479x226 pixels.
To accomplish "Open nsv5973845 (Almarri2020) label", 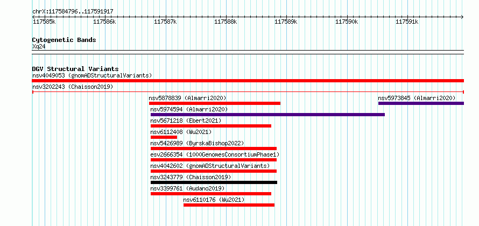I will (x=417, y=98).
